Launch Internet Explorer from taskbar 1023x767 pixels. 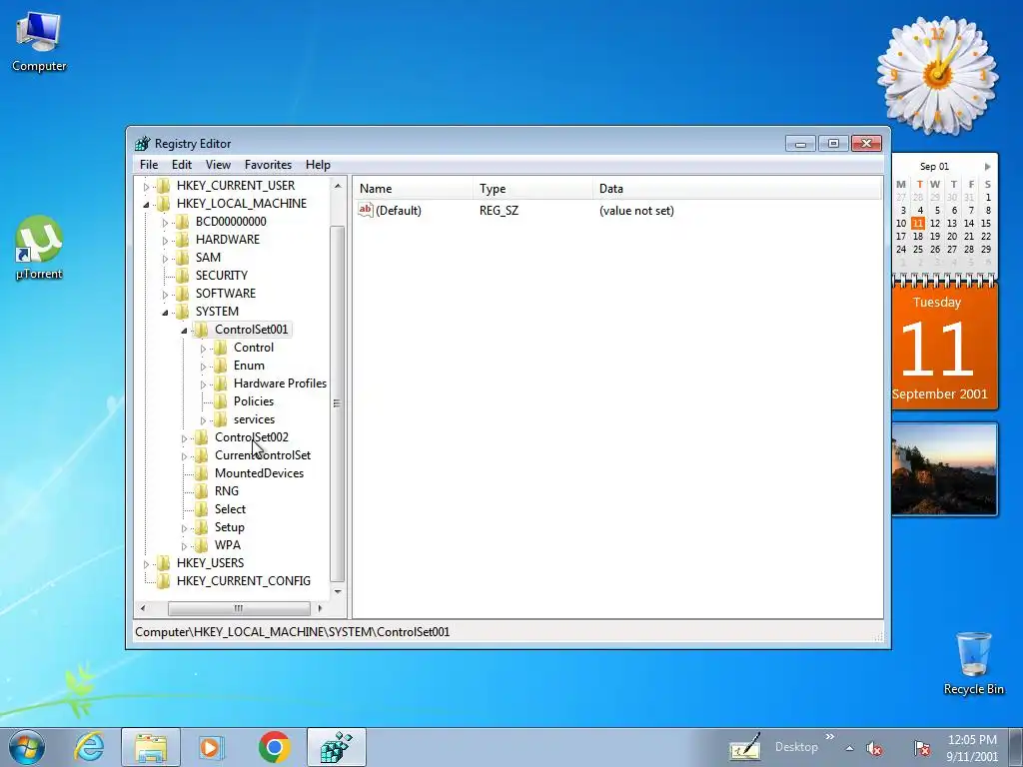click(x=89, y=747)
